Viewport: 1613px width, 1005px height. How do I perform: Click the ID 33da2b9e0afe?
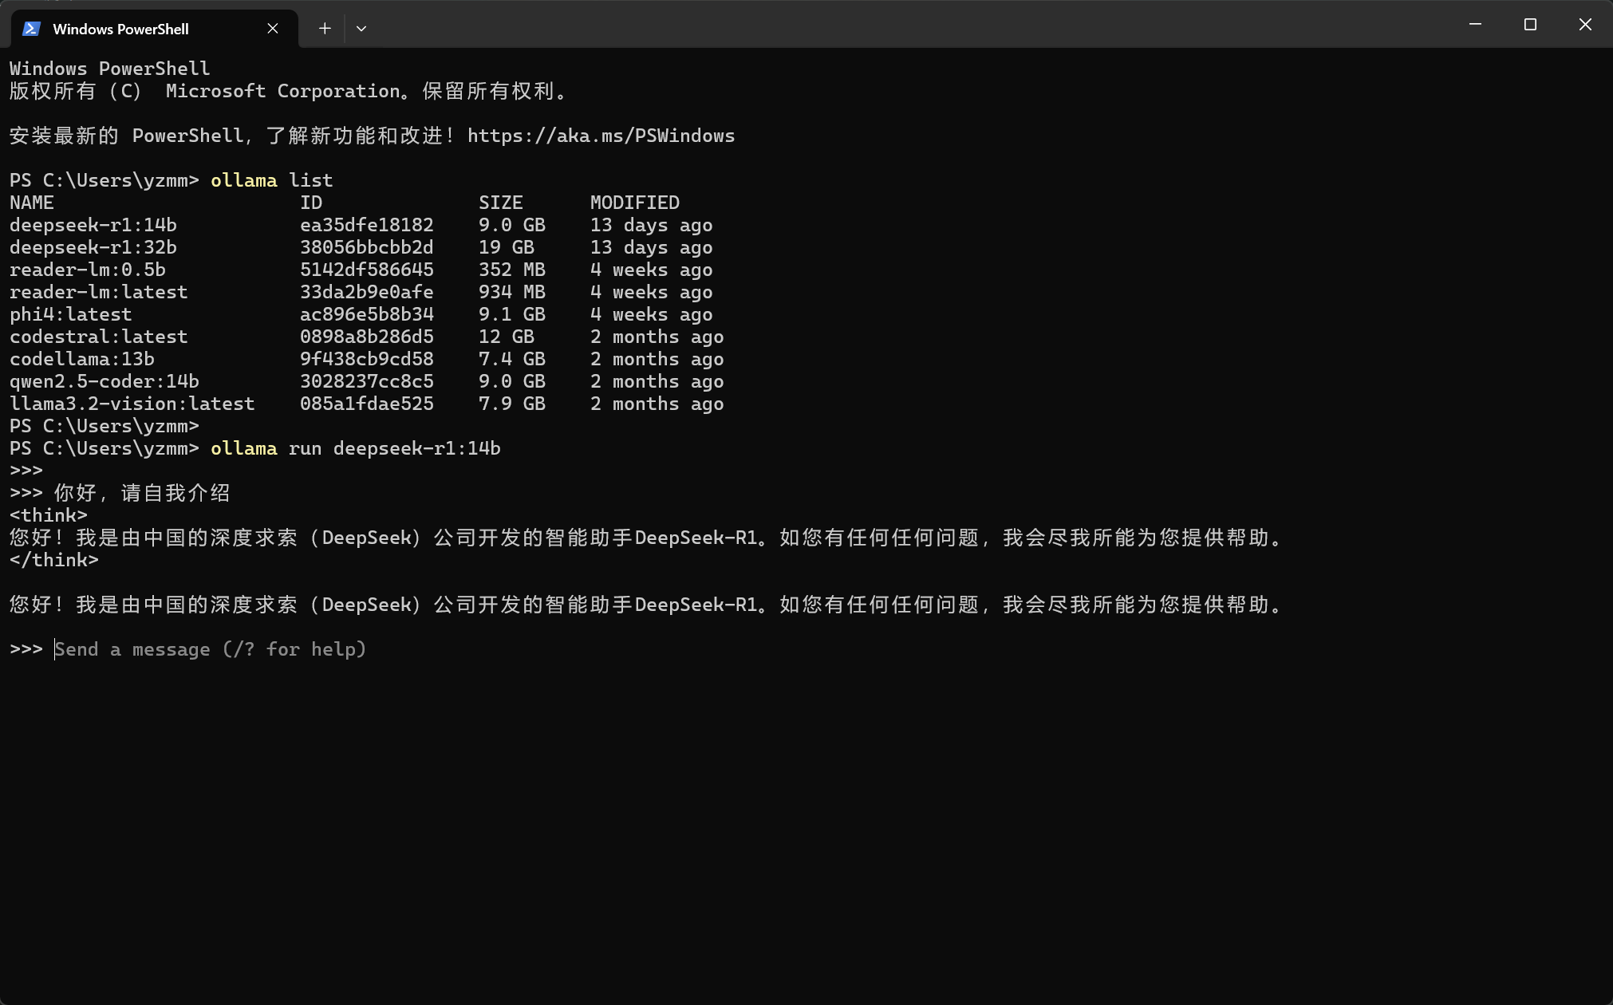pos(367,292)
